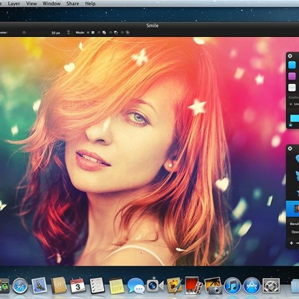Image resolution: width=299 pixels, height=299 pixels.
Task: Open iPhoto from the Dock
Action: click(213, 285)
